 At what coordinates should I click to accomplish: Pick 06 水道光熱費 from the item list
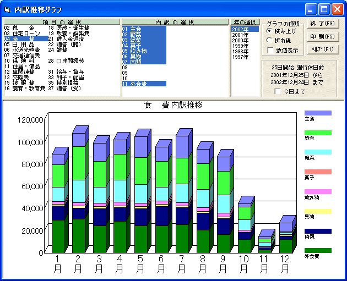point(22,50)
